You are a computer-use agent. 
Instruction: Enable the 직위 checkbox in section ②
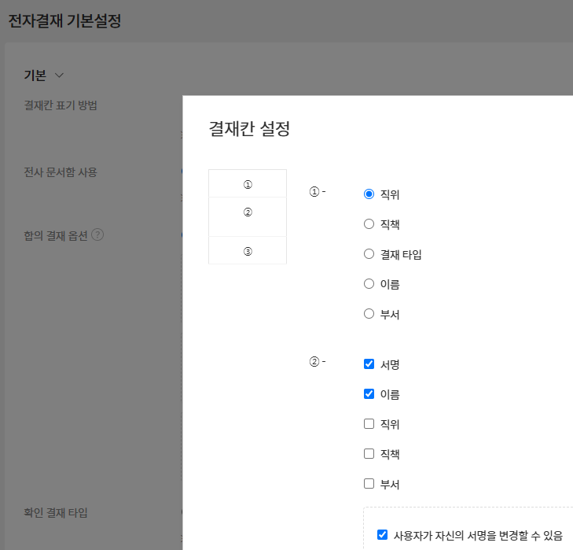(369, 424)
